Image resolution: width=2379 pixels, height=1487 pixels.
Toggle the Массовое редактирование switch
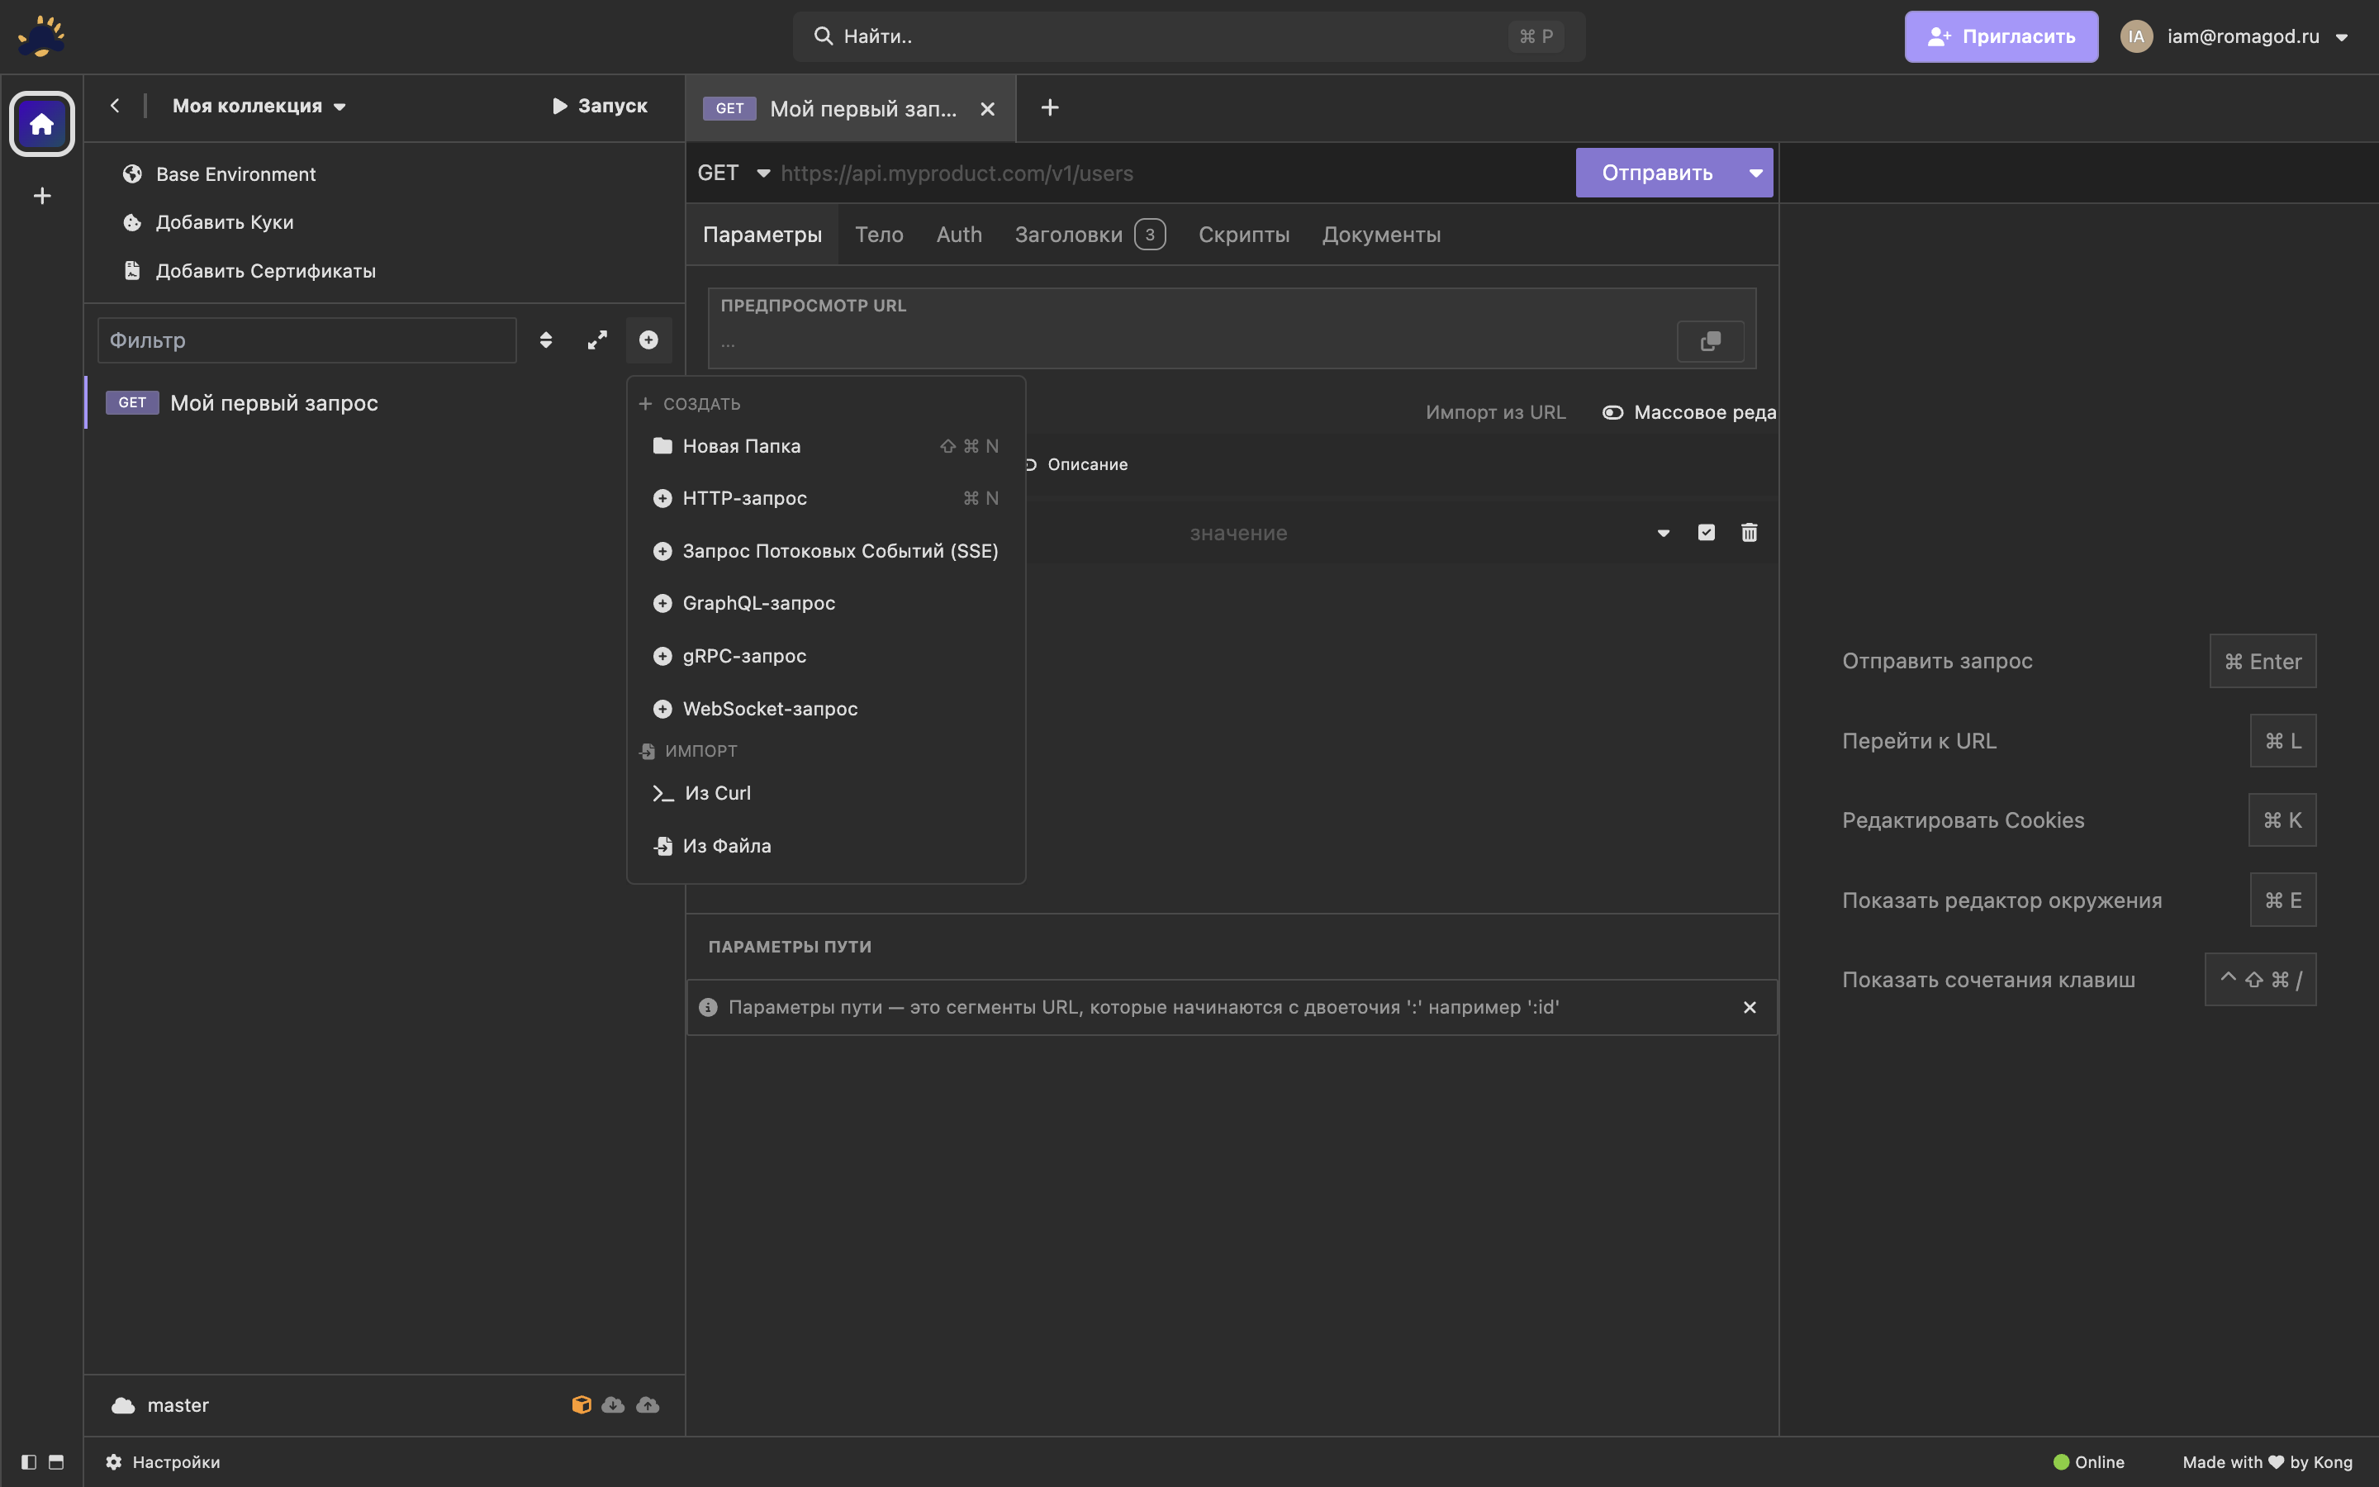point(1612,412)
